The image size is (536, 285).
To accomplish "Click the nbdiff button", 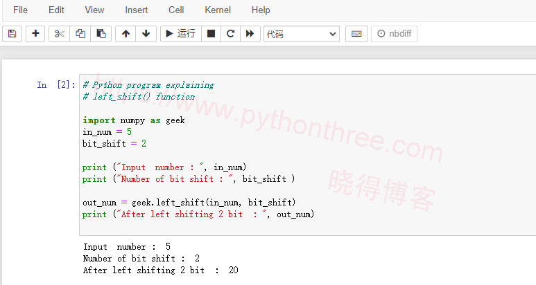I will [395, 34].
